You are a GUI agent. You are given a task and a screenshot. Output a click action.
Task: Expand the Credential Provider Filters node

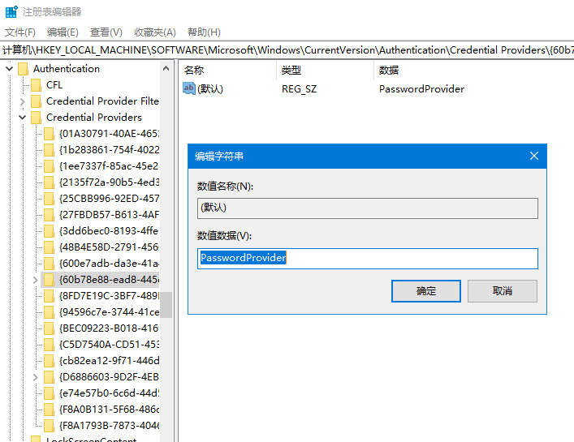[22, 101]
